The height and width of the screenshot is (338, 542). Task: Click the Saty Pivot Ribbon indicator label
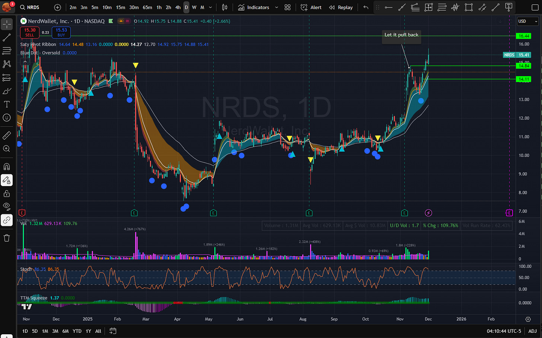(38, 44)
